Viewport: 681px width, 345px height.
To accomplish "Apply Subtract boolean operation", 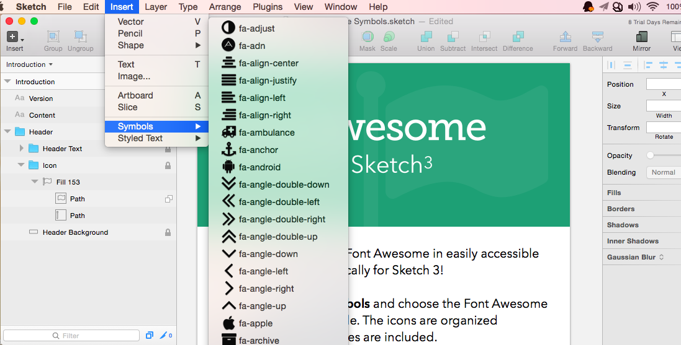I will click(x=453, y=41).
